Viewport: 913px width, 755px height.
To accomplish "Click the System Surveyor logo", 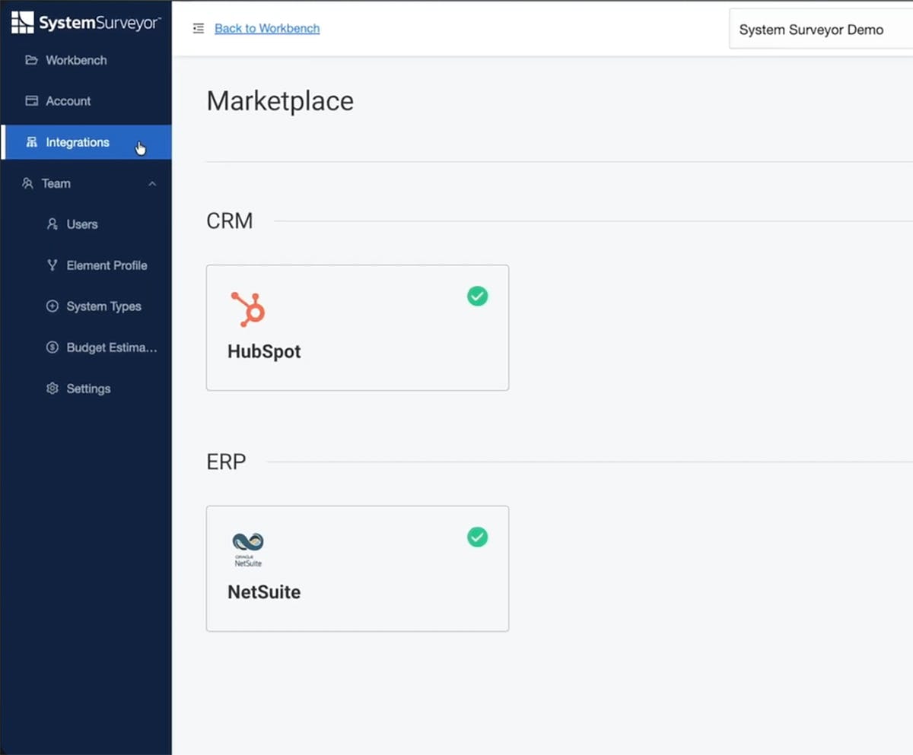I will [x=86, y=23].
